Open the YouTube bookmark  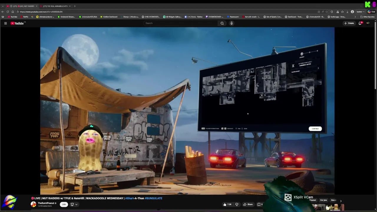[x=12, y=17]
